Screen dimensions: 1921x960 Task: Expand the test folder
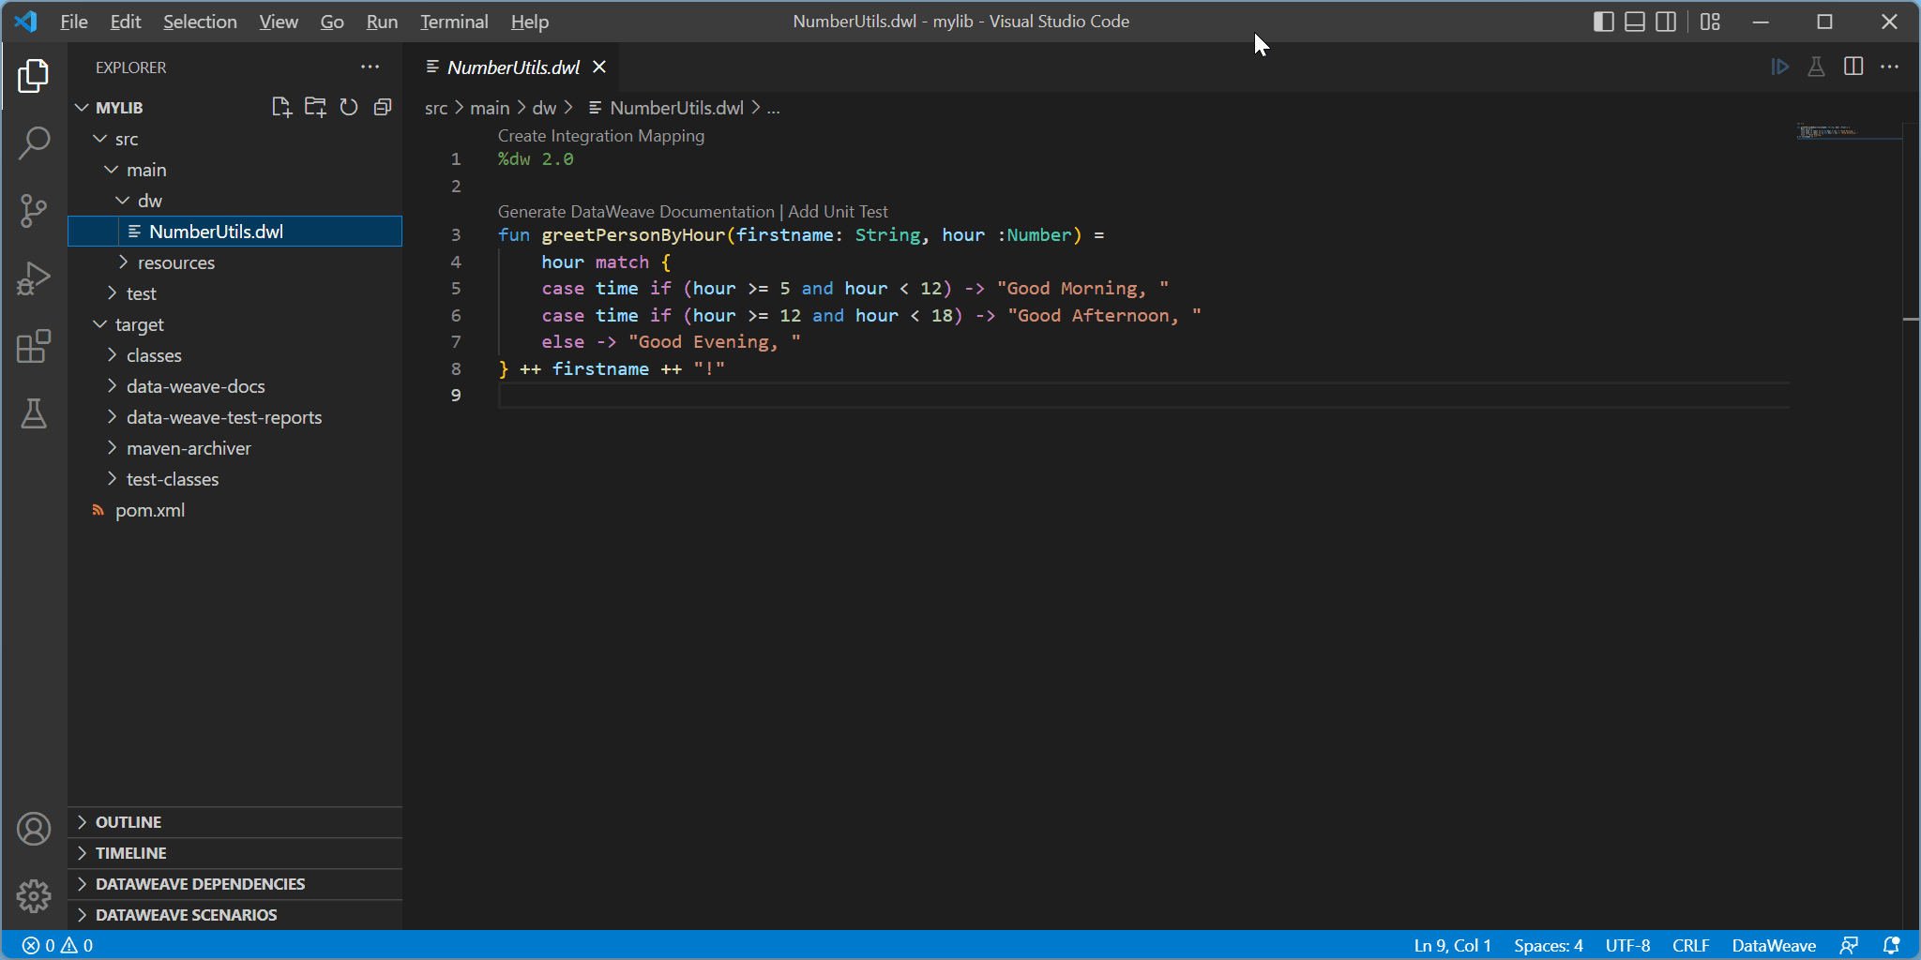tap(234, 293)
